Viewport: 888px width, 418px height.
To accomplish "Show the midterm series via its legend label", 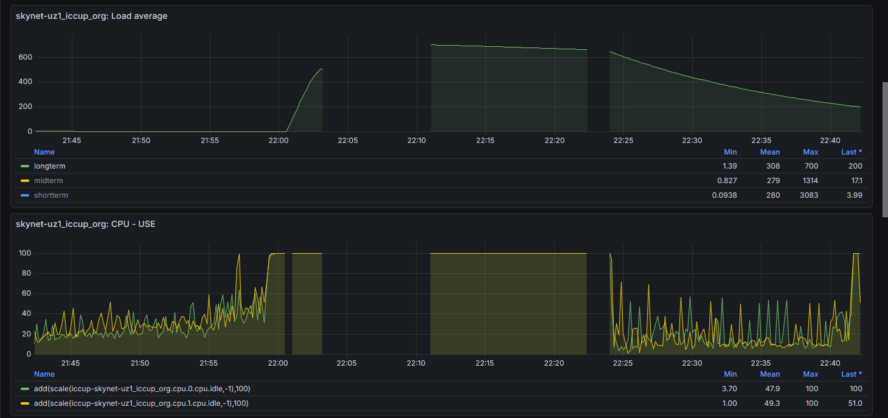I will click(49, 181).
